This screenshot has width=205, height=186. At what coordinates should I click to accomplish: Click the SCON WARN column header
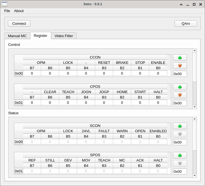tap(122, 131)
